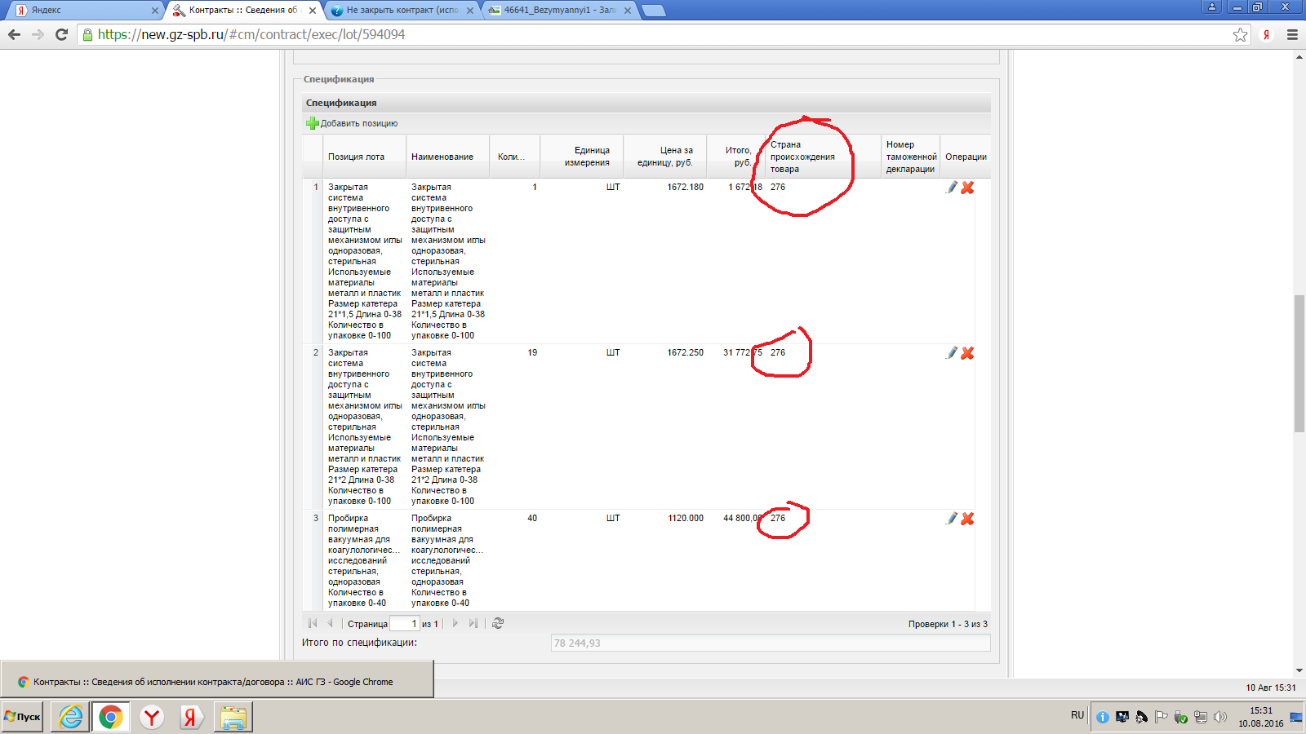Click the Итого, руб. column header
The height and width of the screenshot is (734, 1306).
click(x=736, y=157)
